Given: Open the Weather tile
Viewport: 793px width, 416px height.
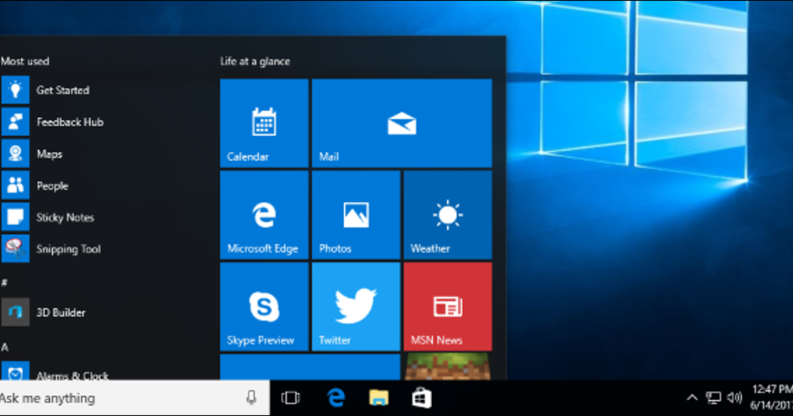Looking at the screenshot, I should [x=447, y=215].
